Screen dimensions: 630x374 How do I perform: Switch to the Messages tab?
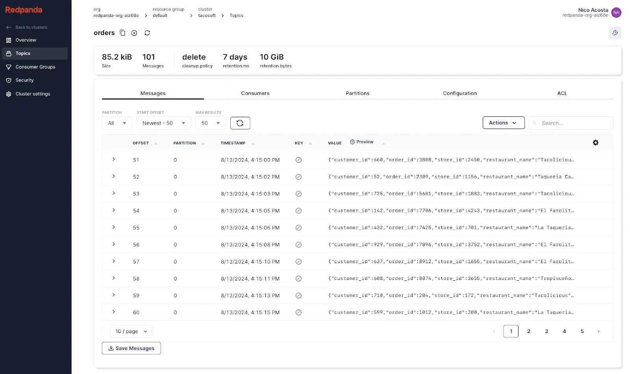[153, 93]
